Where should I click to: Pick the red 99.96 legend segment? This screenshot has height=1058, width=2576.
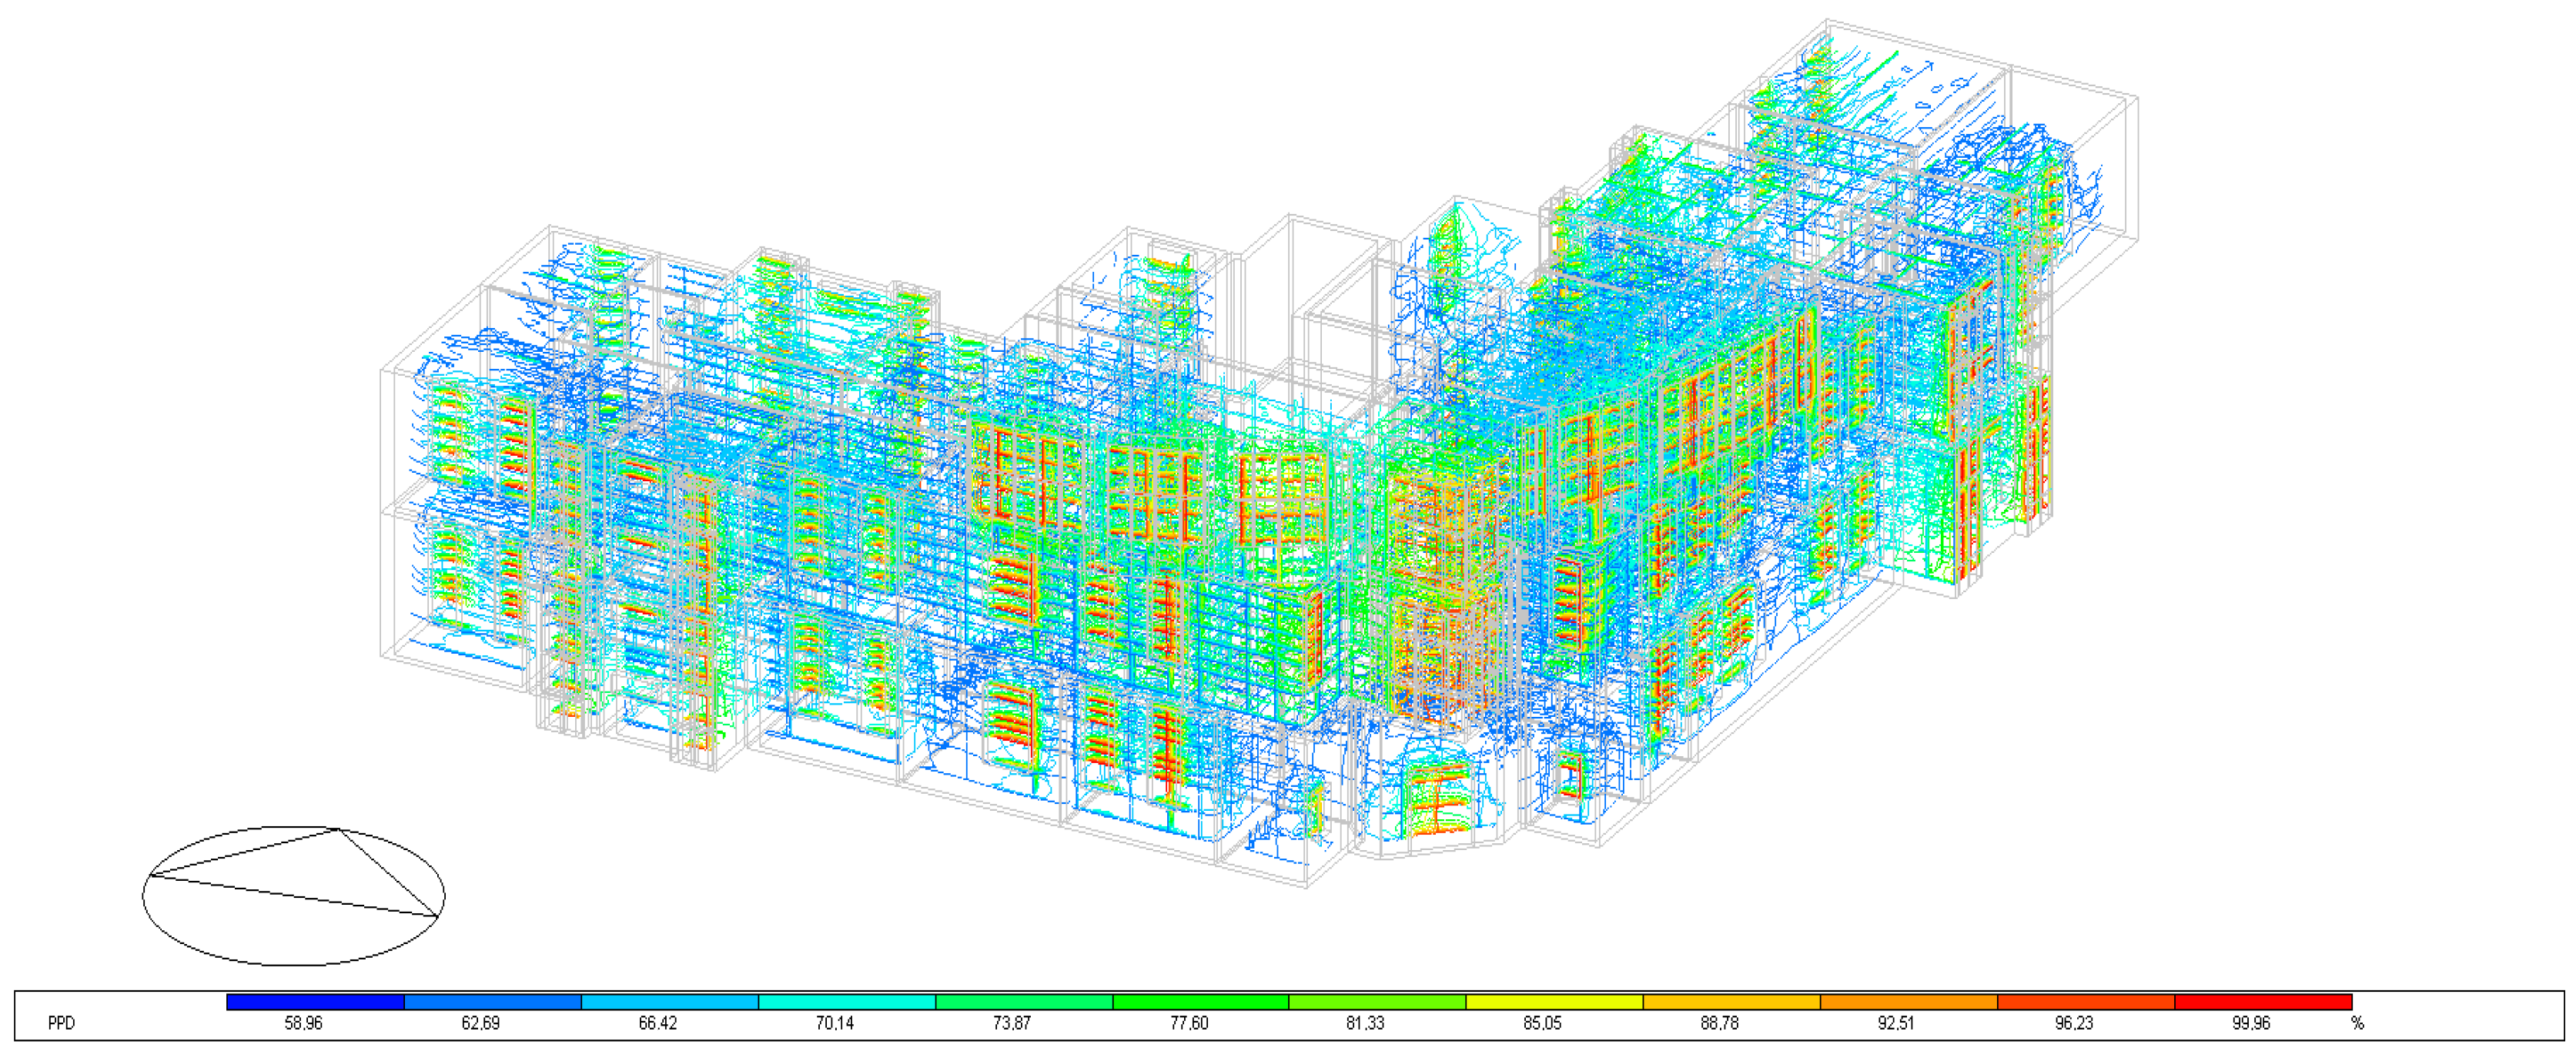[x=2262, y=1002]
